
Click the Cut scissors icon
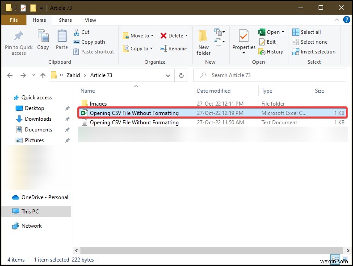click(x=76, y=32)
